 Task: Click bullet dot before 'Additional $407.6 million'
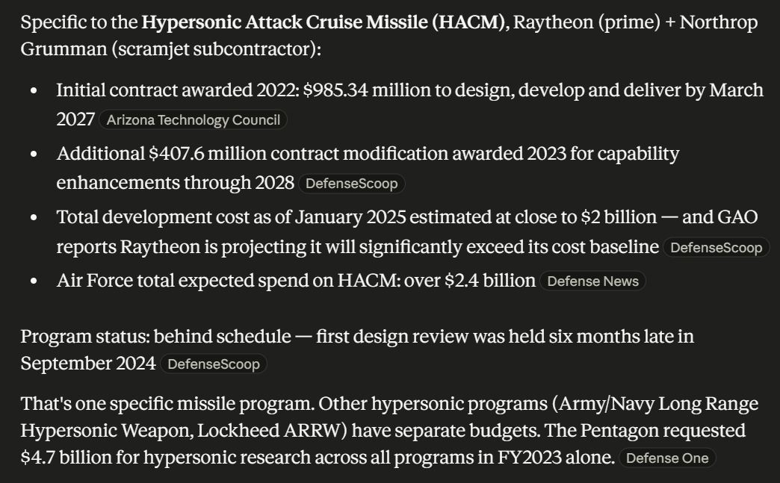point(34,154)
